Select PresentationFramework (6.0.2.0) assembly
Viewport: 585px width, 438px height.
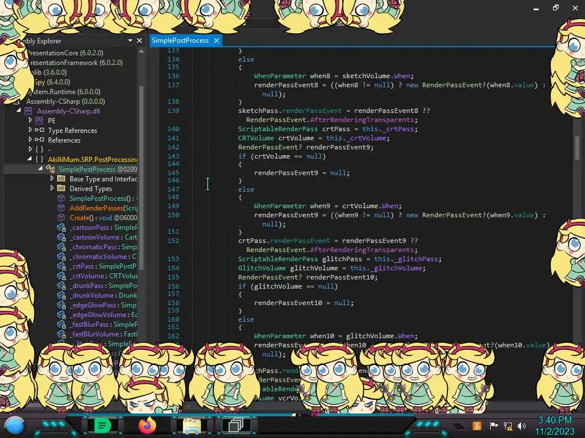[76, 63]
